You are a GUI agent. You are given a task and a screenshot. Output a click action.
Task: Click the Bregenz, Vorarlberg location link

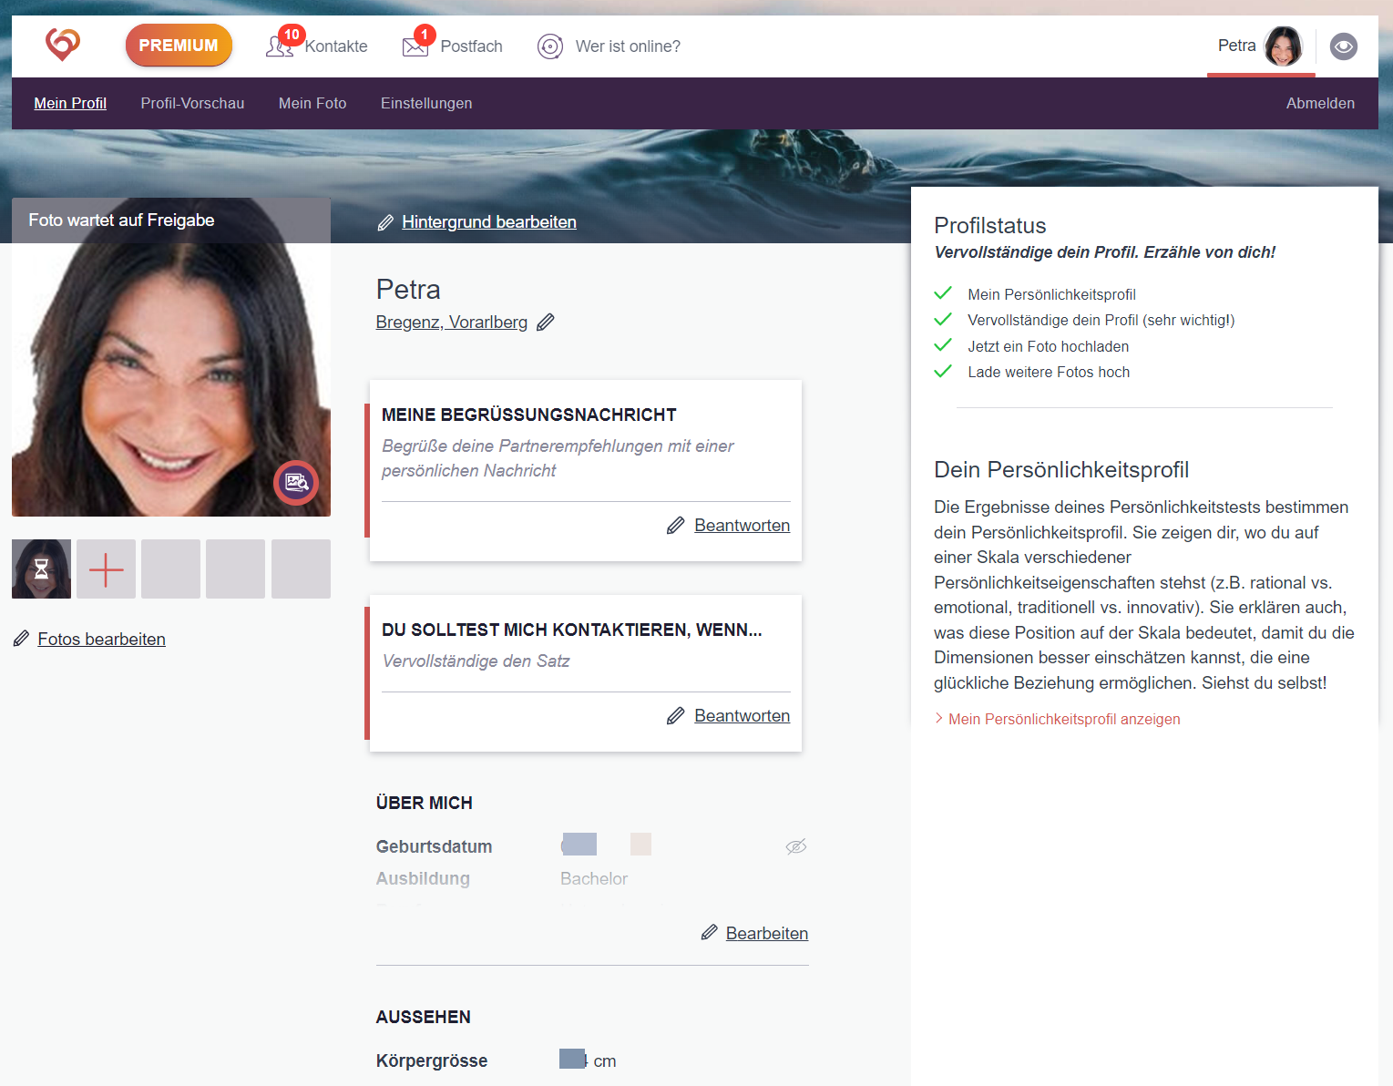pyautogui.click(x=452, y=322)
